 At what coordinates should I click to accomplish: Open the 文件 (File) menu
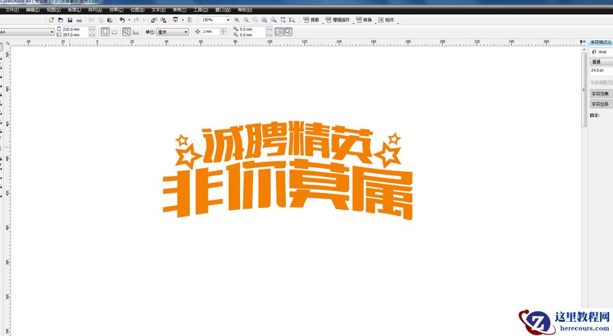[12, 10]
